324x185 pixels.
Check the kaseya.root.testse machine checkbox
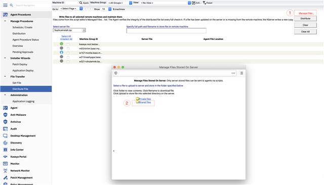[x=68, y=44]
